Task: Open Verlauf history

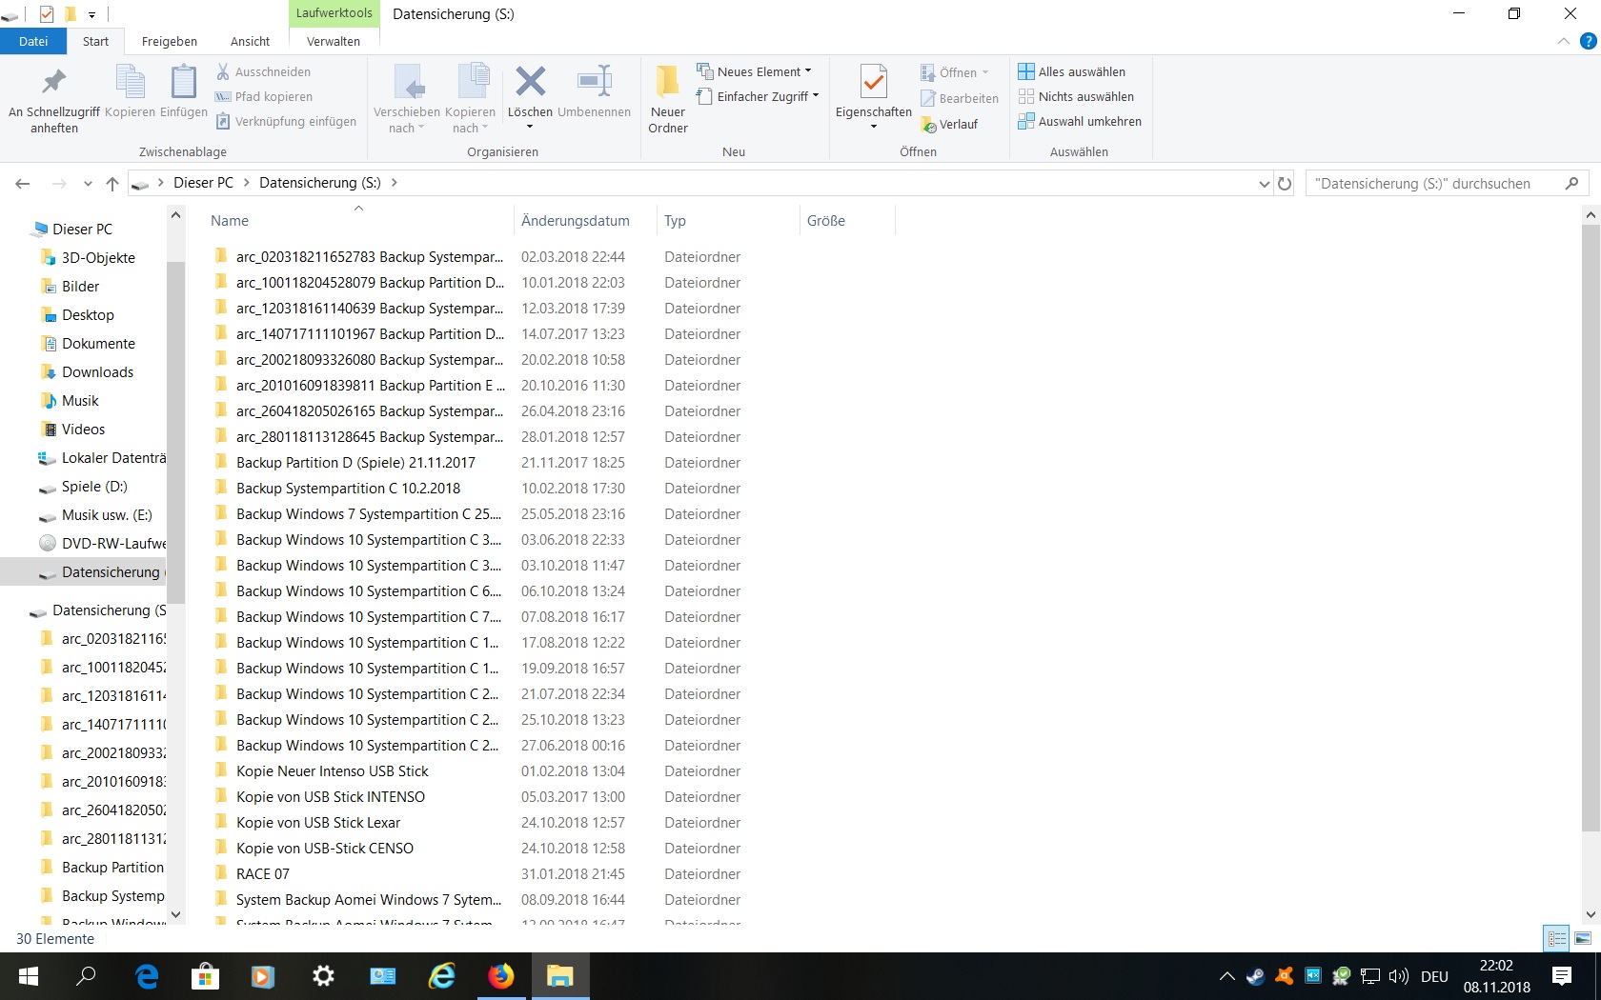Action: pos(950,124)
